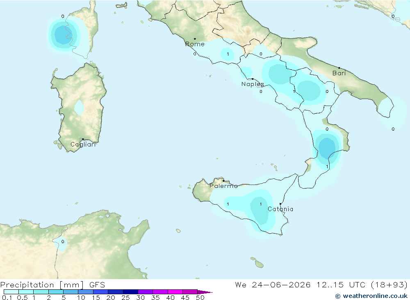Pick the 15–20 mm royal blue legend swatch

[x=100, y=292]
